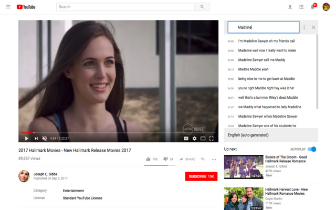Image resolution: width=336 pixels, height=210 pixels.
Task: Jump to "well that's a bummer Riley's dead Maddie"
Action: (268, 98)
